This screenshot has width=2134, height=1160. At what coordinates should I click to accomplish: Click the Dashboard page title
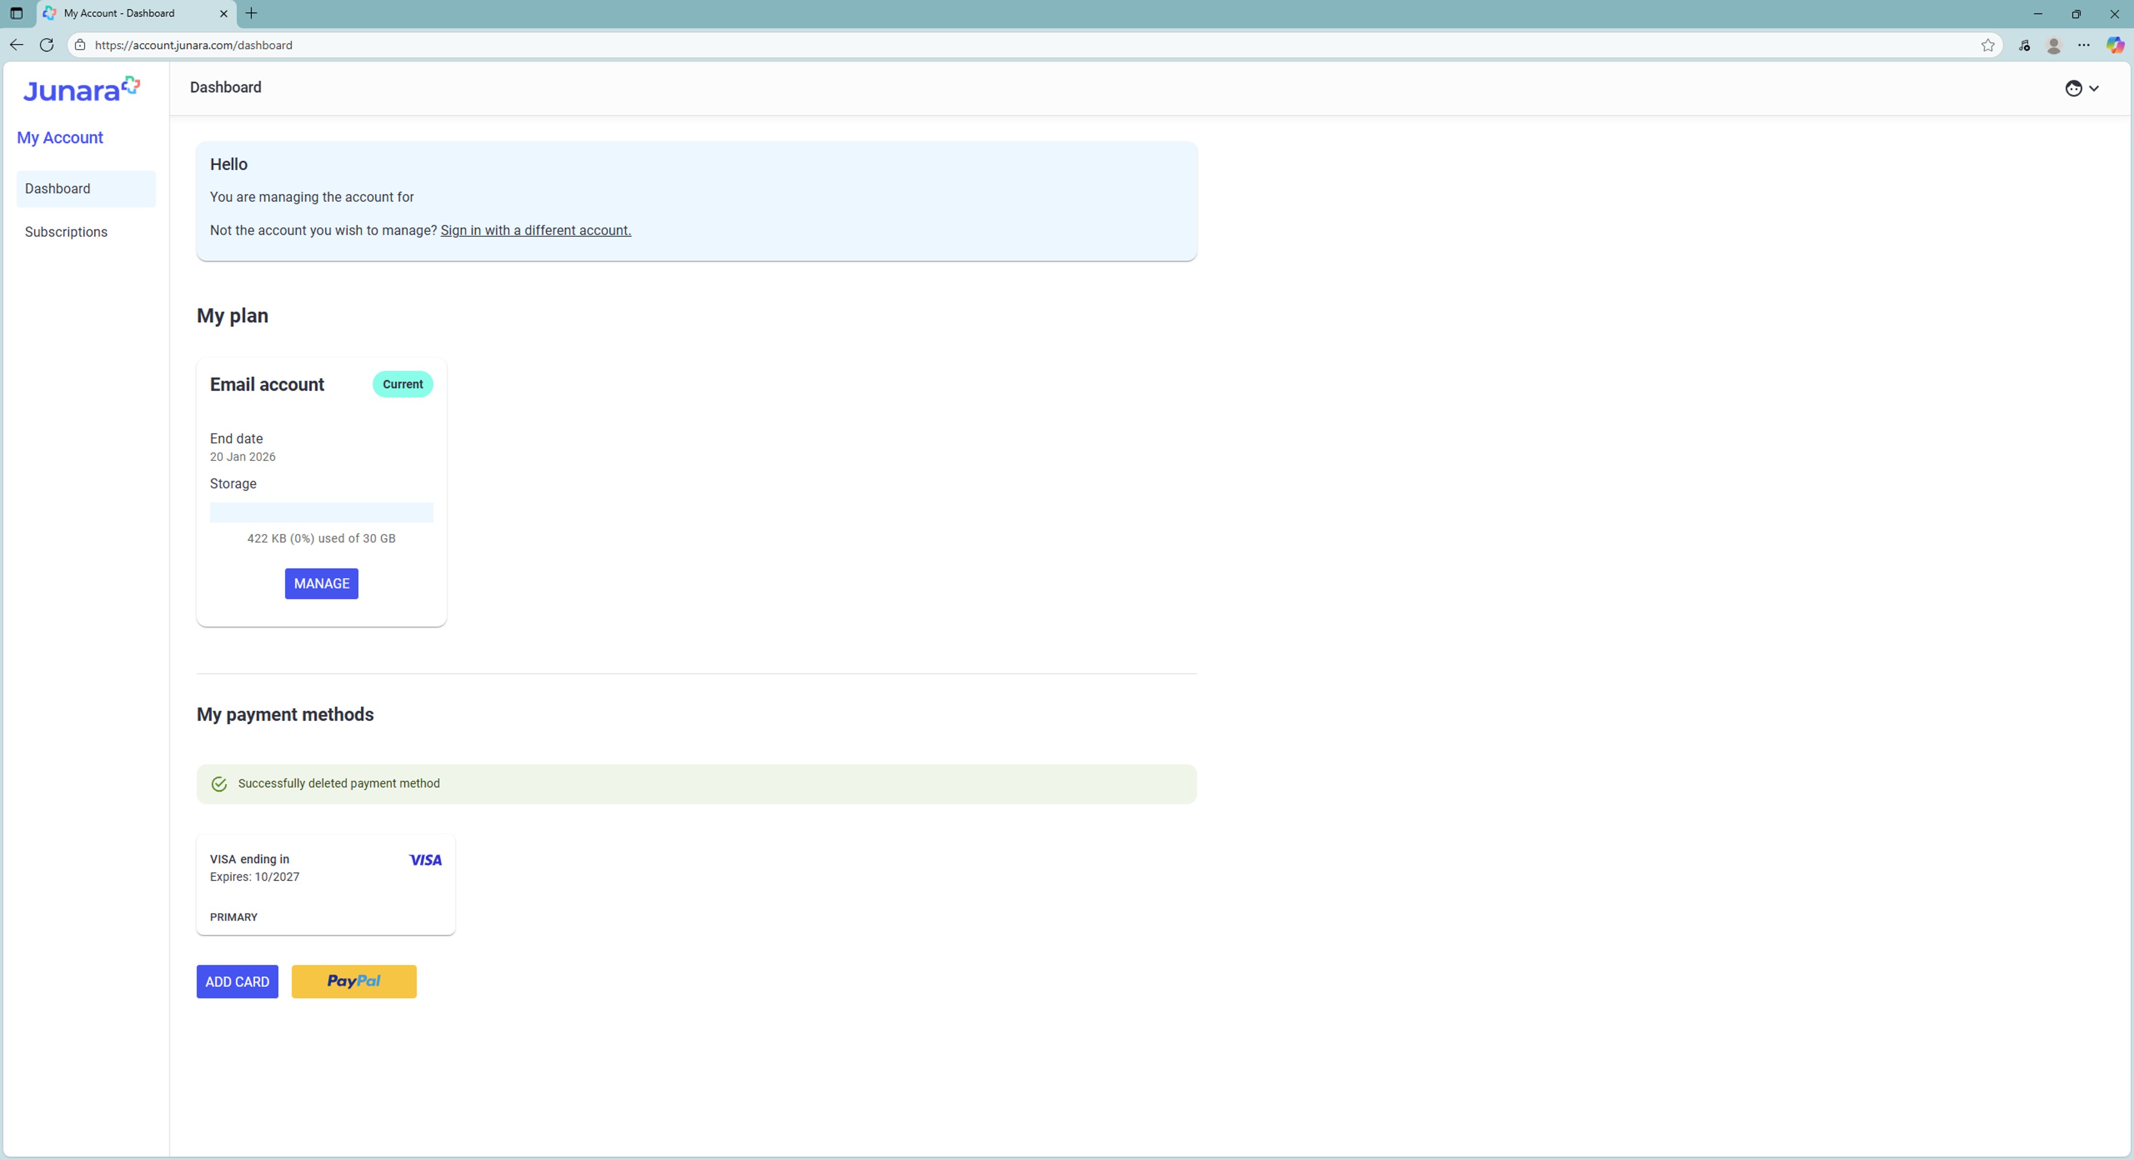tap(226, 87)
